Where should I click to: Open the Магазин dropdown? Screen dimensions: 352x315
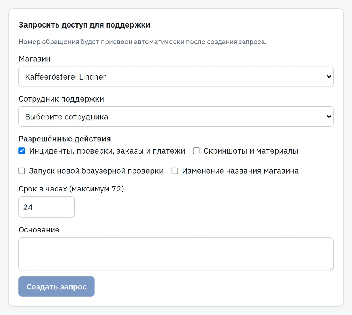[176, 76]
